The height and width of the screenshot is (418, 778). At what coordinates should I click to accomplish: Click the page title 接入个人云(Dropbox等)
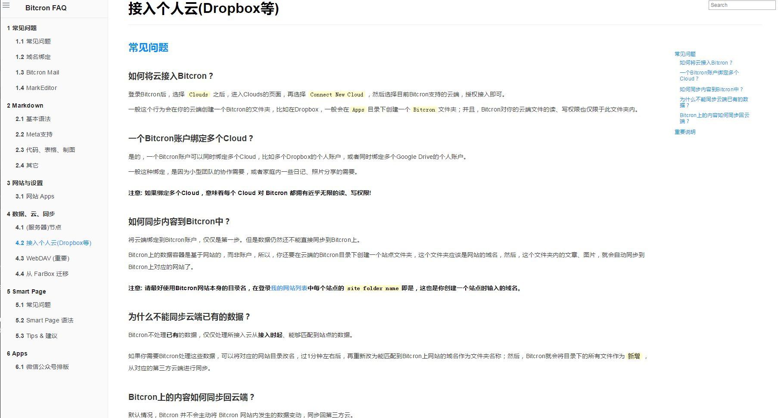click(203, 9)
